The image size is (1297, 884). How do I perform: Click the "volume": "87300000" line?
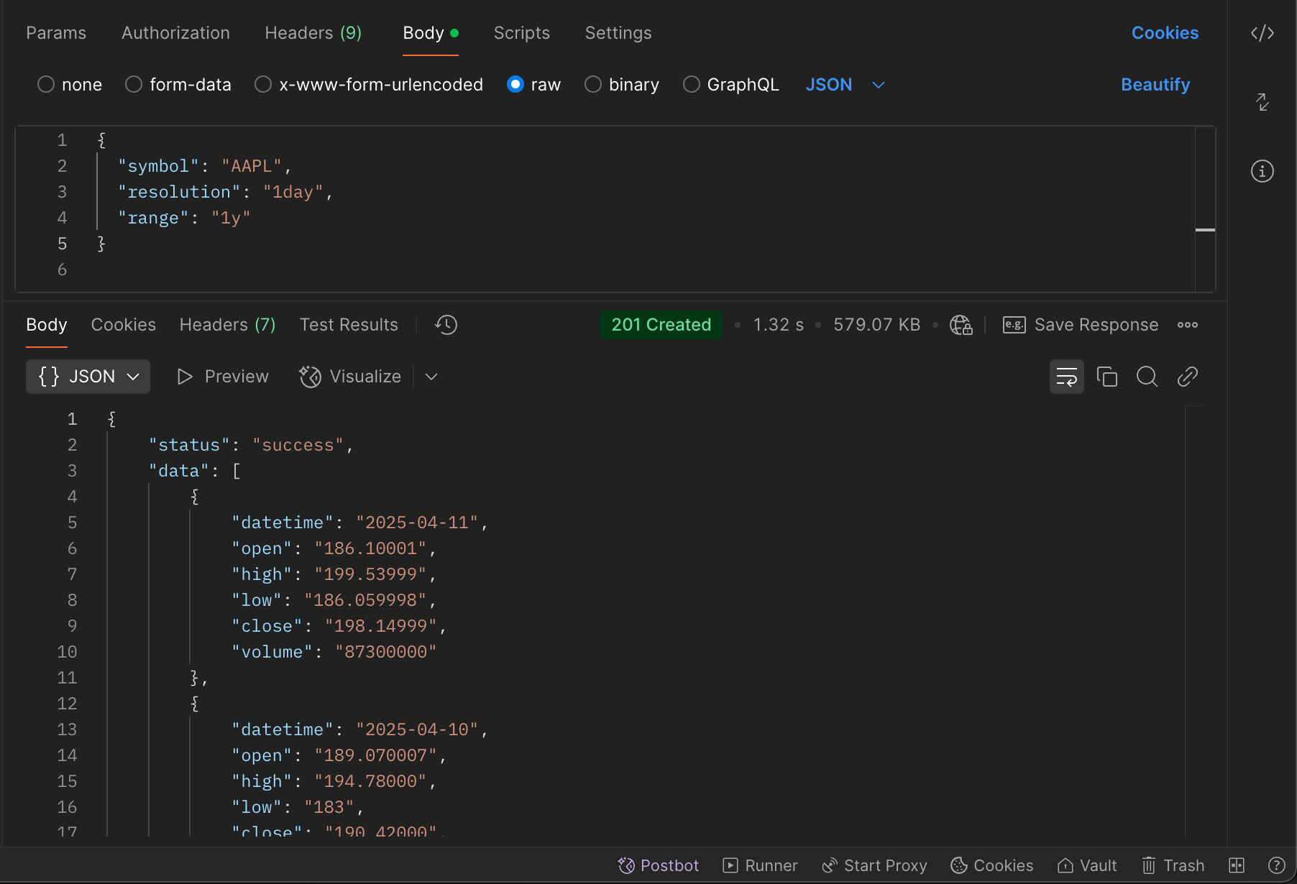pos(334,652)
